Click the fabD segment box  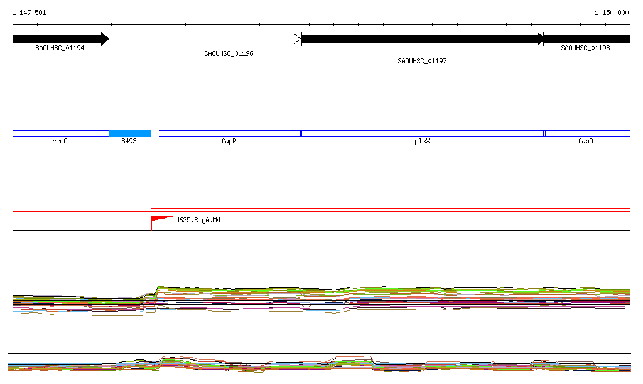tap(587, 133)
